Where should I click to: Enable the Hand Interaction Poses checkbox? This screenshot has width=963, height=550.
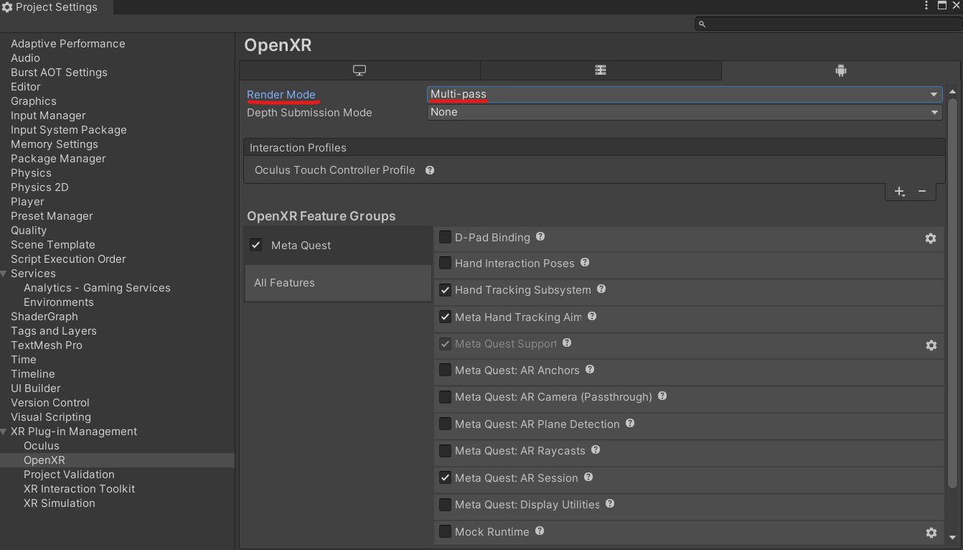point(446,264)
